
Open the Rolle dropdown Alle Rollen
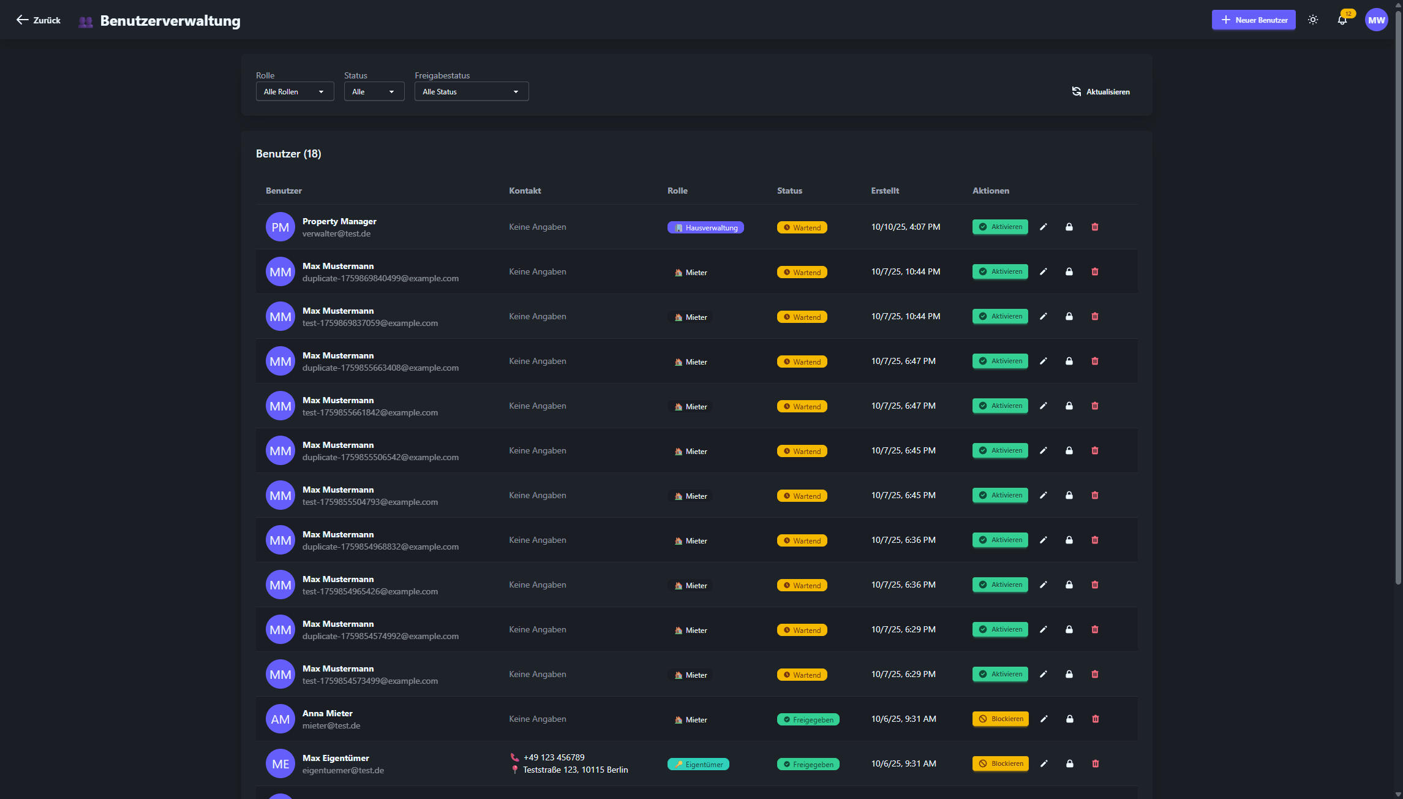coord(295,92)
